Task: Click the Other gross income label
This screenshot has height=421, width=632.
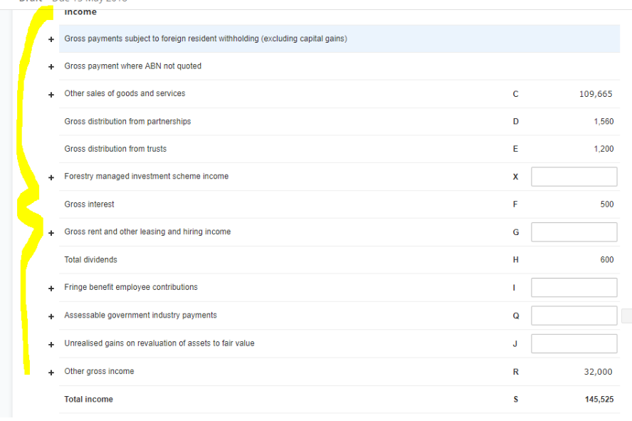Action: (99, 371)
